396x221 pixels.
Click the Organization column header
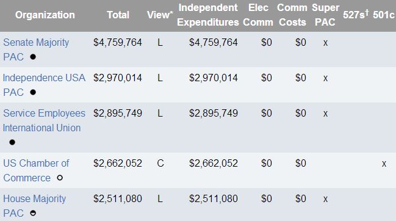coord(45,15)
